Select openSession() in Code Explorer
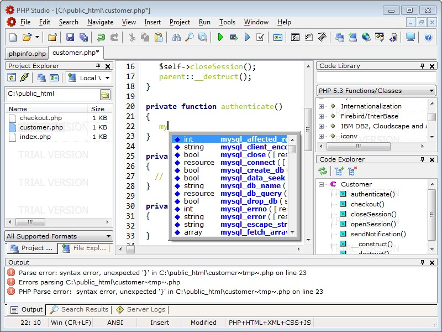The image size is (442, 332). coord(373,224)
